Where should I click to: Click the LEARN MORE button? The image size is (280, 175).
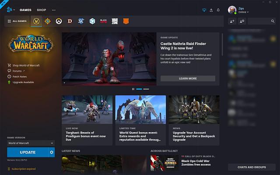click(188, 78)
